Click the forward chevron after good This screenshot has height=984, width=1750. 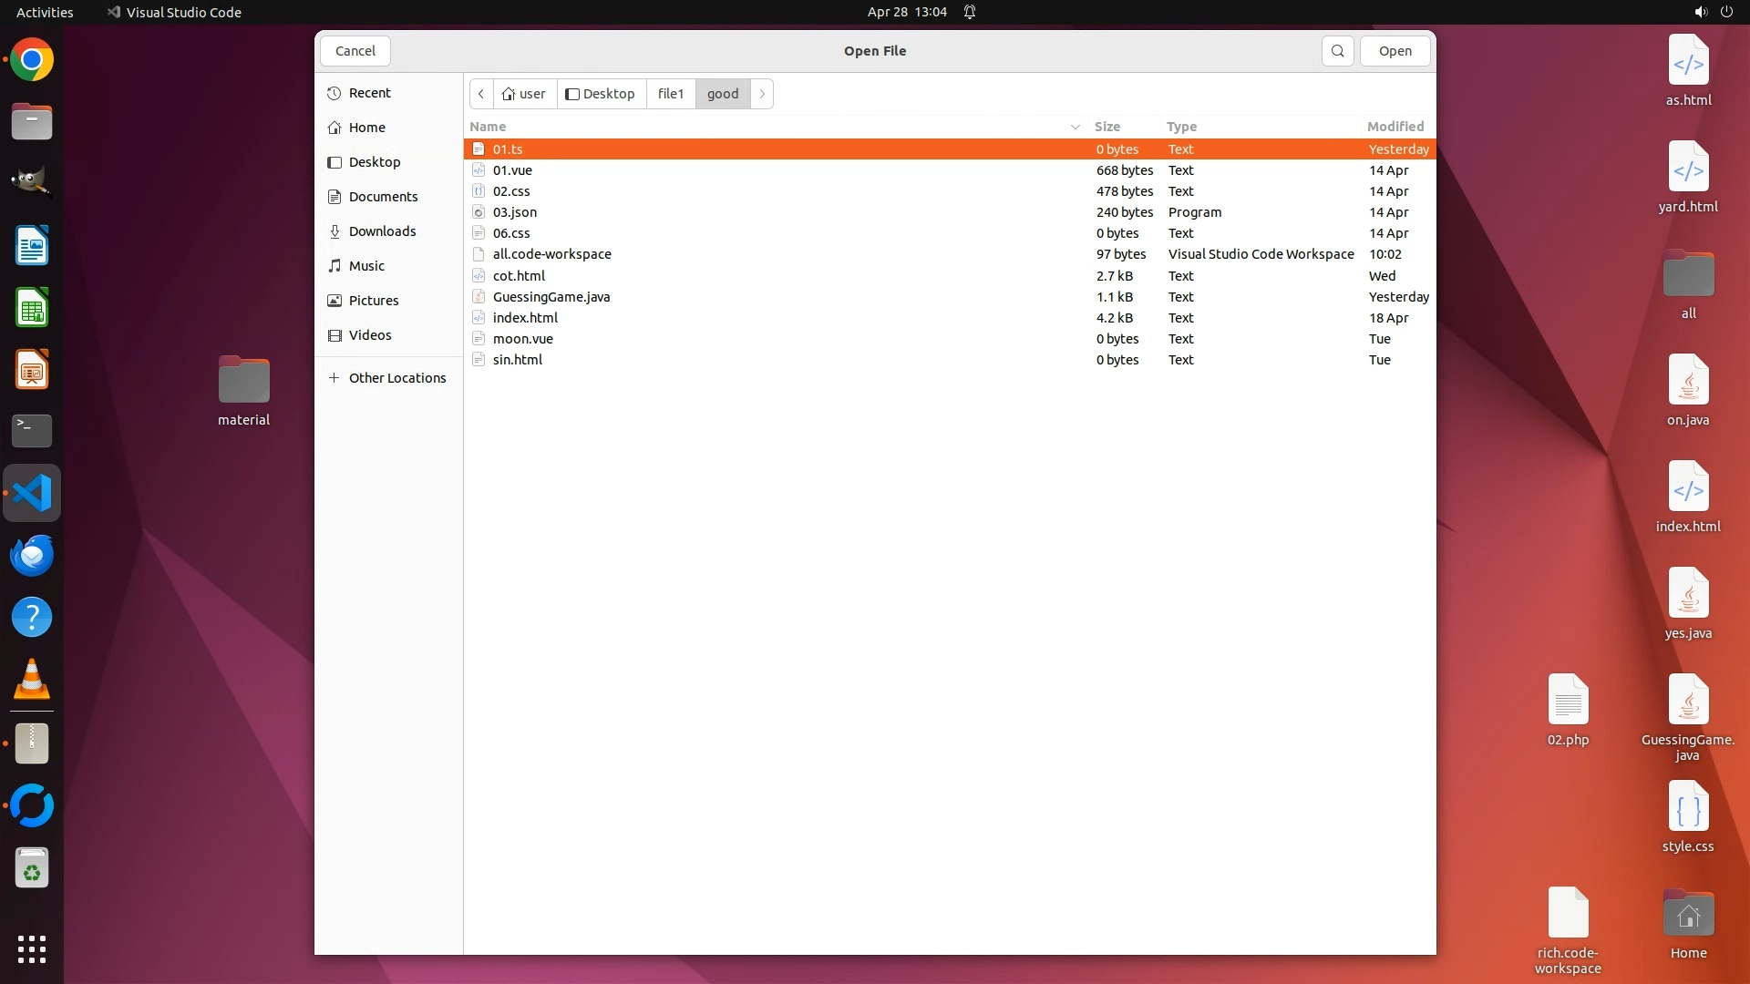click(x=762, y=94)
